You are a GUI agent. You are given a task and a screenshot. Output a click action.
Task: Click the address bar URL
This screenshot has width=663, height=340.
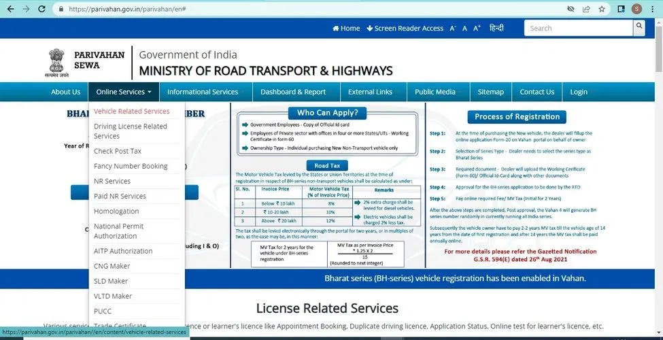coord(127,9)
